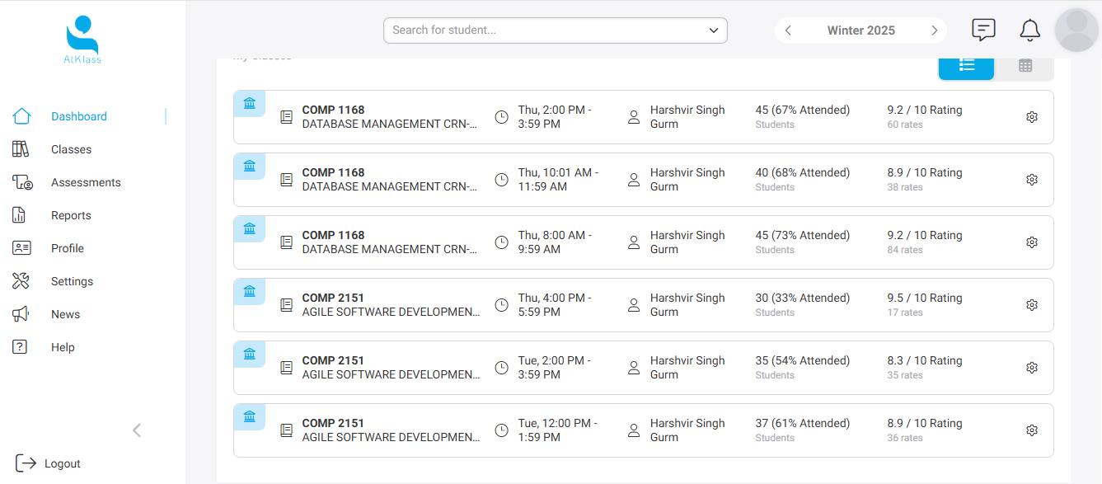1102x484 pixels.
Task: Click the Search for student field
Action: [x=544, y=31]
